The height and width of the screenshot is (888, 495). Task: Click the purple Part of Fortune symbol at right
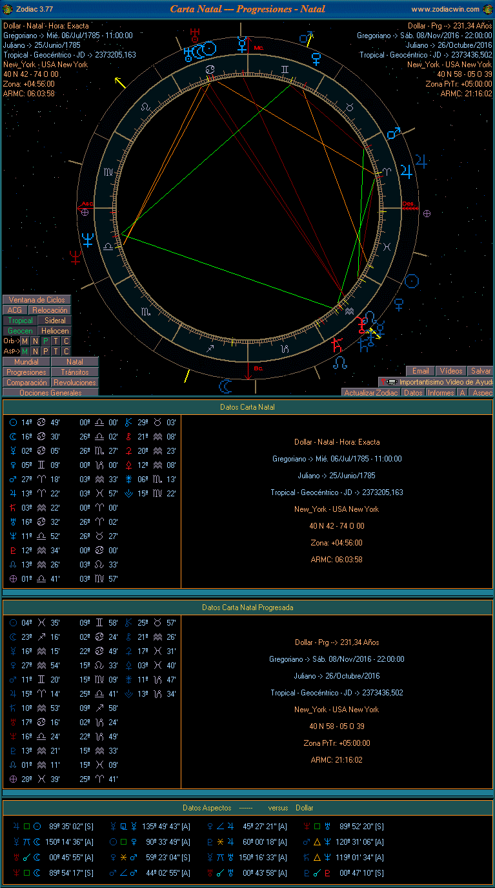427,213
